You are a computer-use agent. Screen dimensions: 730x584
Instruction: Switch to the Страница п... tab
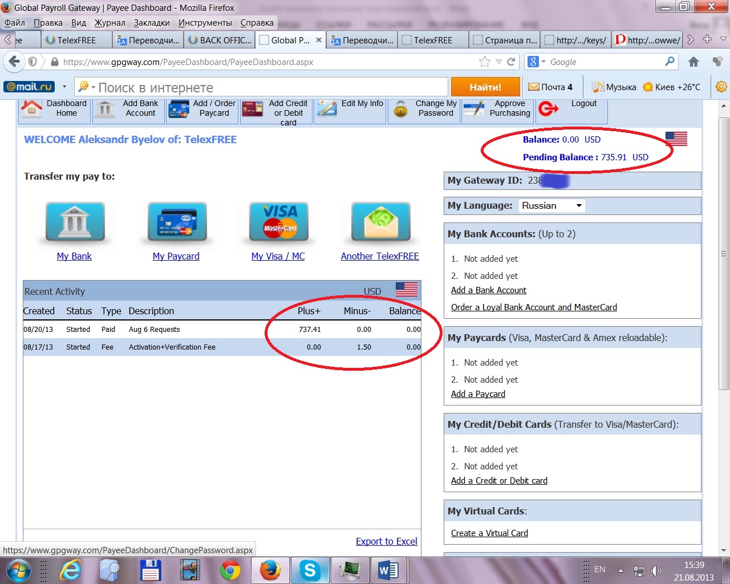click(x=505, y=40)
